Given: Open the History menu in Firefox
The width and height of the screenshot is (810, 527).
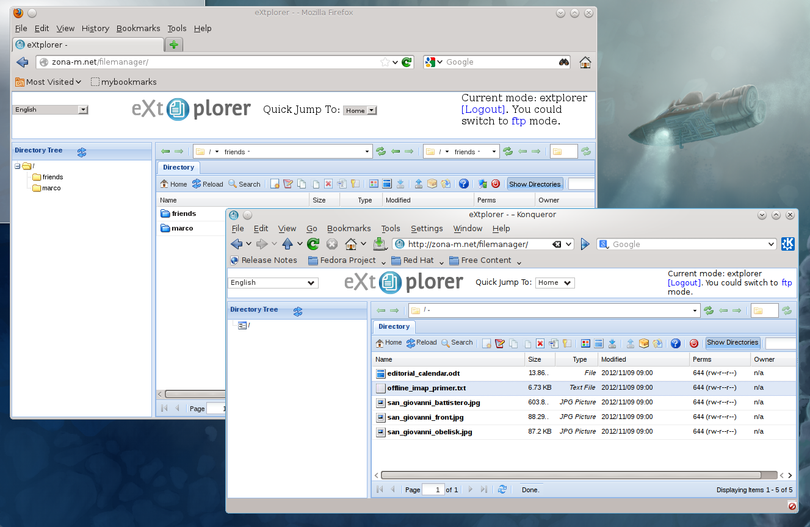Looking at the screenshot, I should coord(95,28).
